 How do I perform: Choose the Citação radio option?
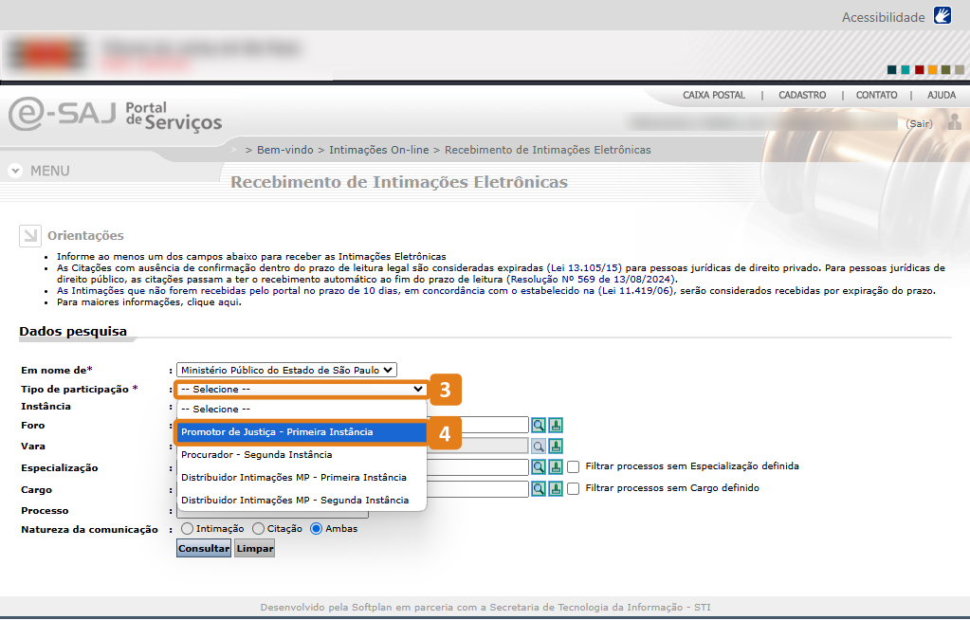click(x=258, y=529)
